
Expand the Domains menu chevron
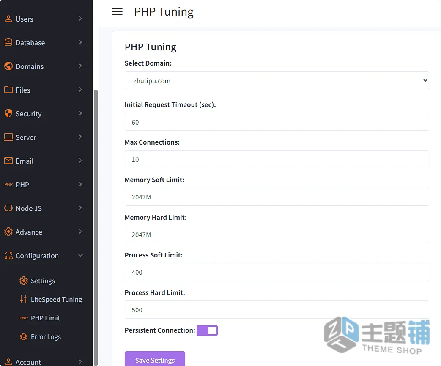80,66
